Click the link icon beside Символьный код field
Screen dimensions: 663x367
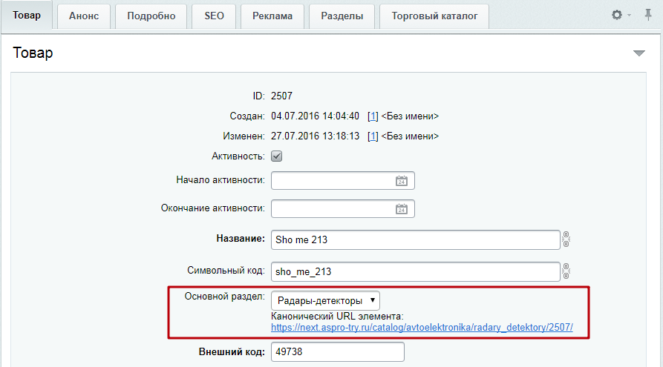(x=566, y=271)
